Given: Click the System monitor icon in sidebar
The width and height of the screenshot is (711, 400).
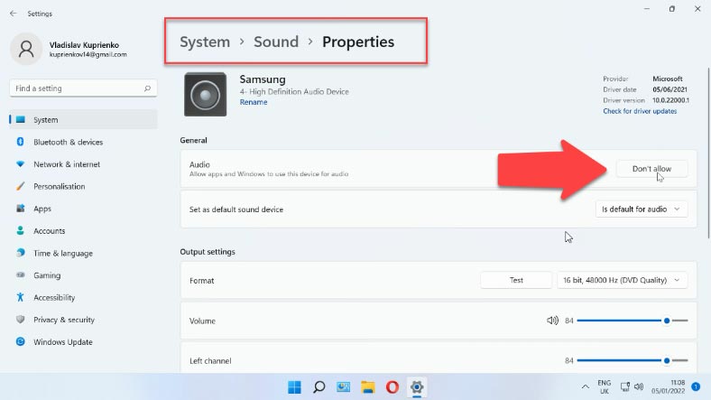Looking at the screenshot, I should [21, 120].
